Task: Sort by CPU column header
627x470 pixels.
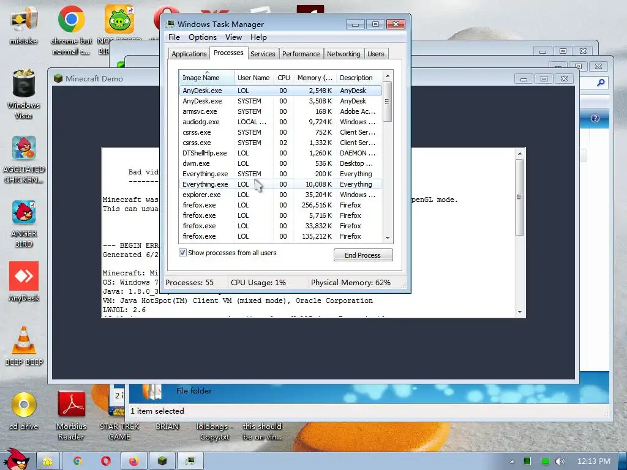Action: pos(283,78)
